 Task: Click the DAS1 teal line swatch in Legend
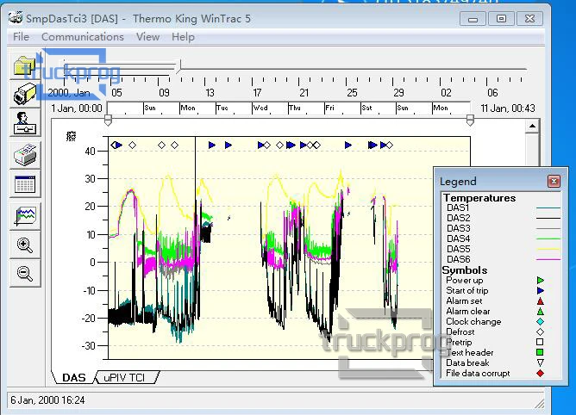pos(548,208)
